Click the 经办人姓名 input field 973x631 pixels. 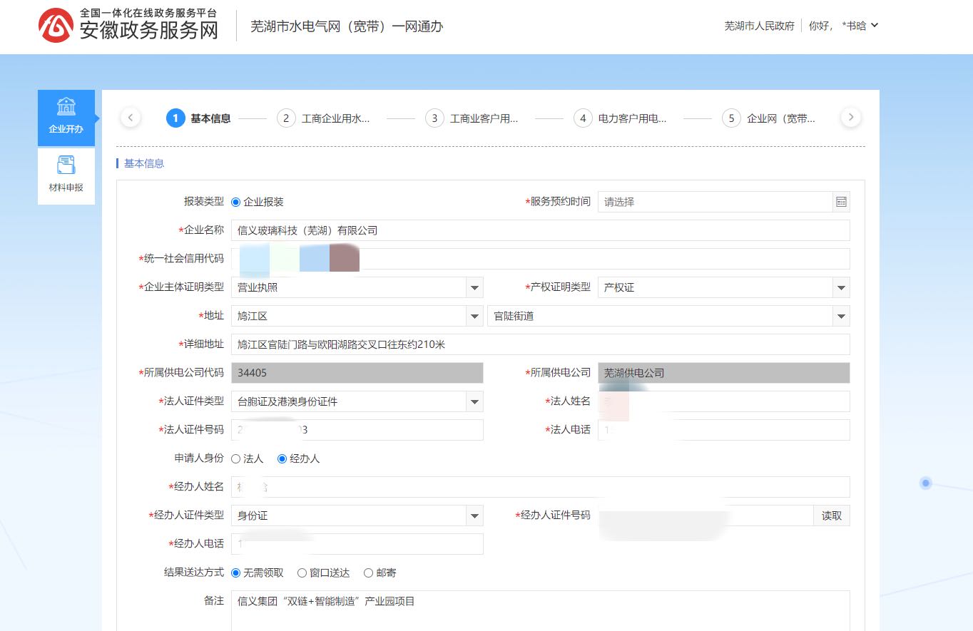[x=541, y=487]
